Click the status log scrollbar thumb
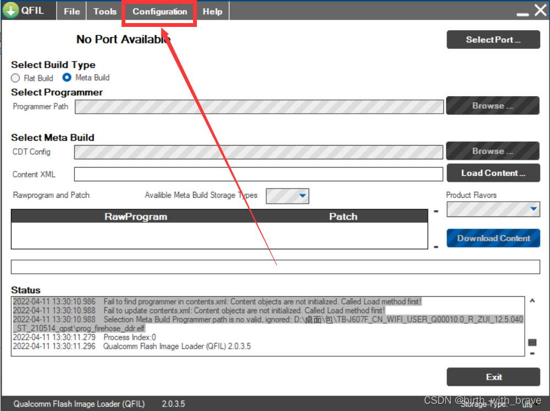The width and height of the screenshot is (550, 411). (x=532, y=342)
